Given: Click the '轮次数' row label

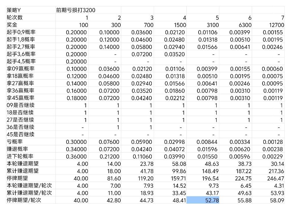Looking at the screenshot, I should click(15, 17).
